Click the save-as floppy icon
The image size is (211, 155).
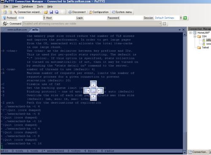tap(57, 12)
